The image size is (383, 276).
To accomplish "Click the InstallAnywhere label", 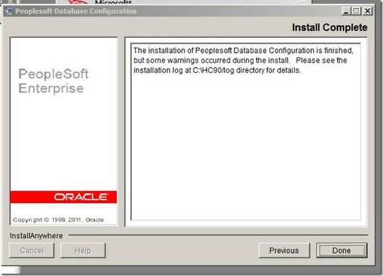I will [36, 236].
